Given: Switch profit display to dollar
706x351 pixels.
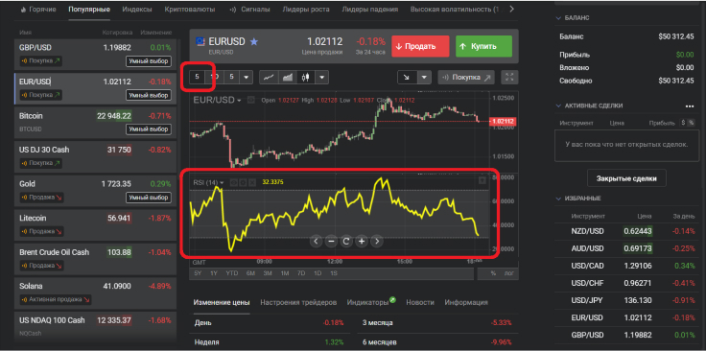Looking at the screenshot, I should click(x=684, y=123).
